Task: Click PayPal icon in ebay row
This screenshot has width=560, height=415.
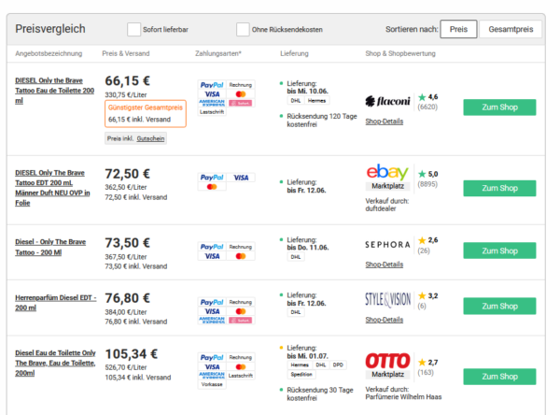Action: (212, 178)
